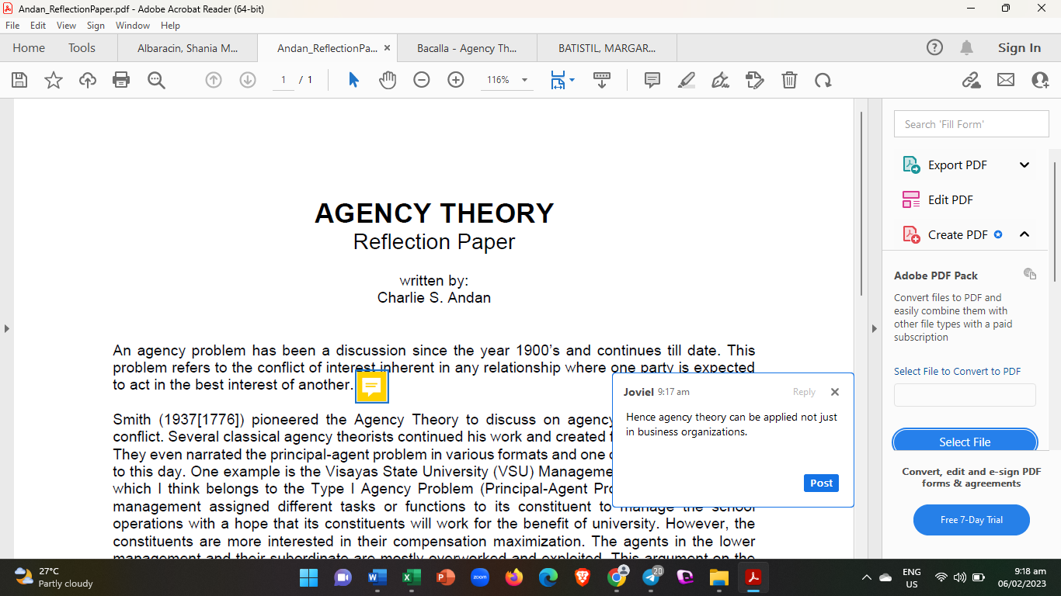The height and width of the screenshot is (596, 1061).
Task: Open the zoom level 116% dropdown
Action: [524, 80]
